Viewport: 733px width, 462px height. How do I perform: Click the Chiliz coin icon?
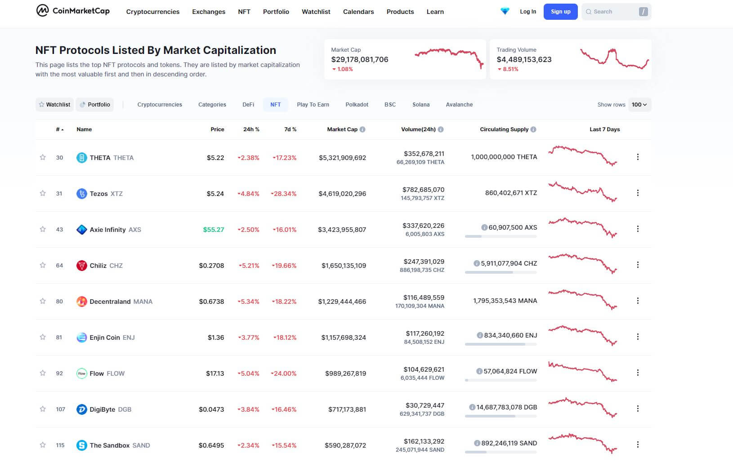(81, 266)
